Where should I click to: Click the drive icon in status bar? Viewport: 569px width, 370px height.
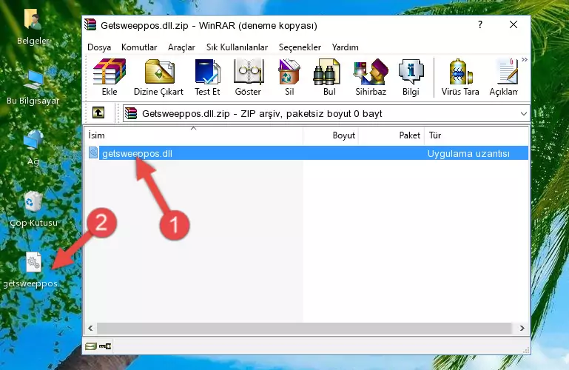click(91, 346)
